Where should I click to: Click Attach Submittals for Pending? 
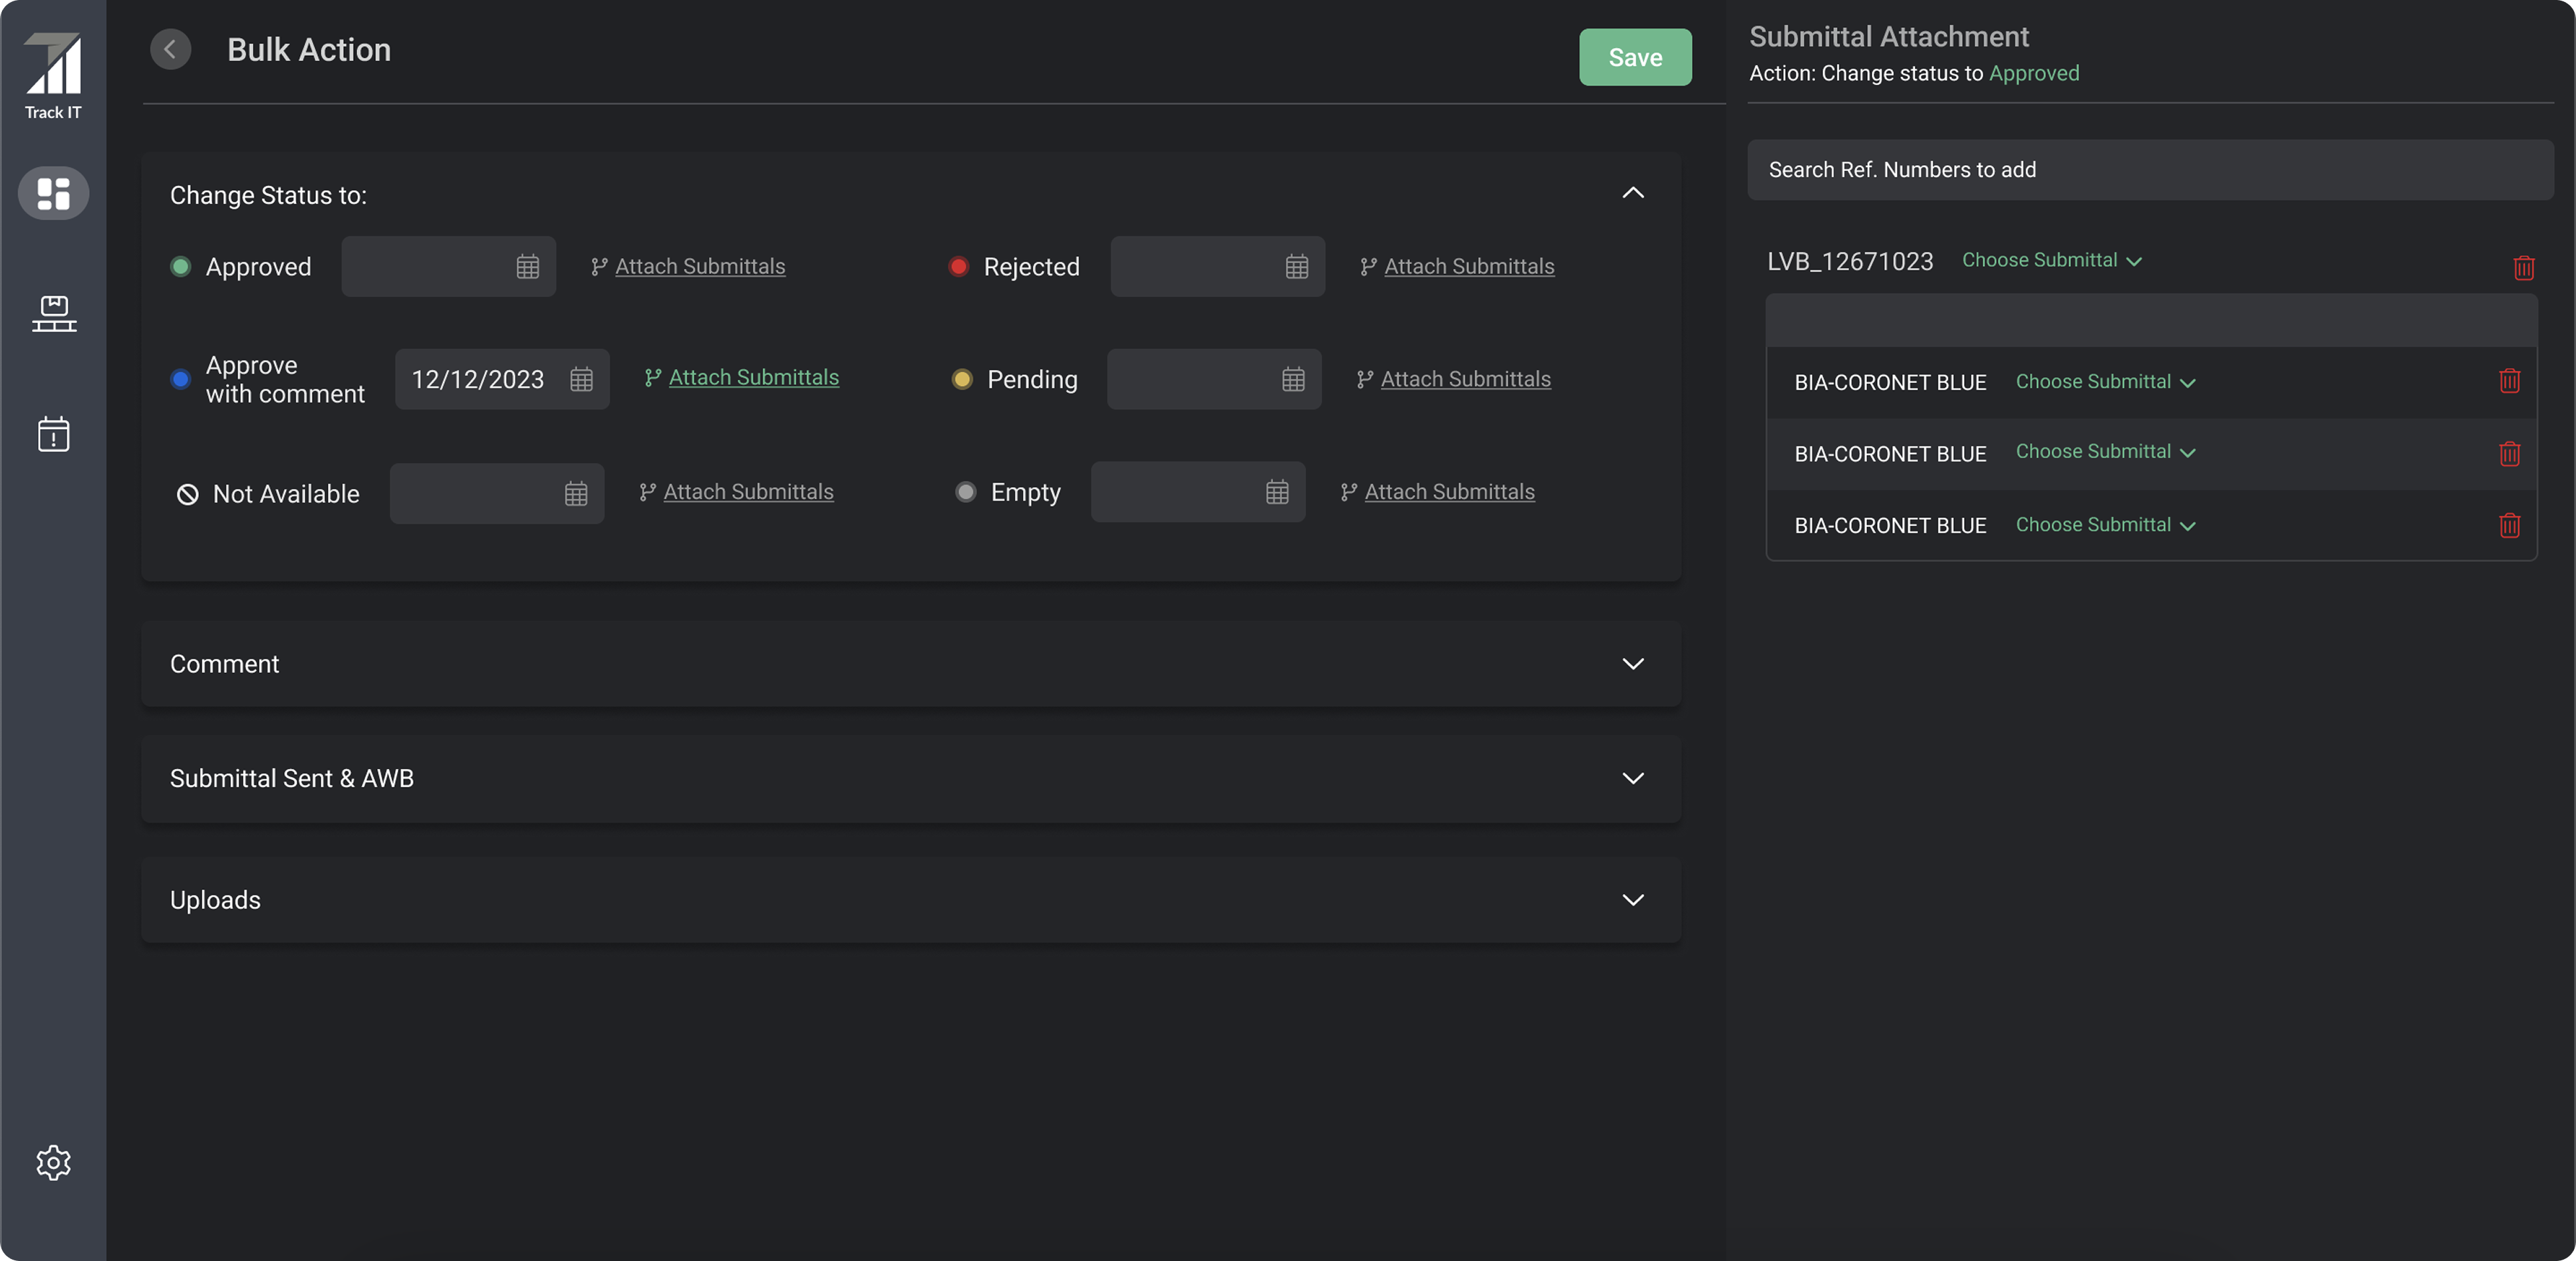pos(1453,379)
